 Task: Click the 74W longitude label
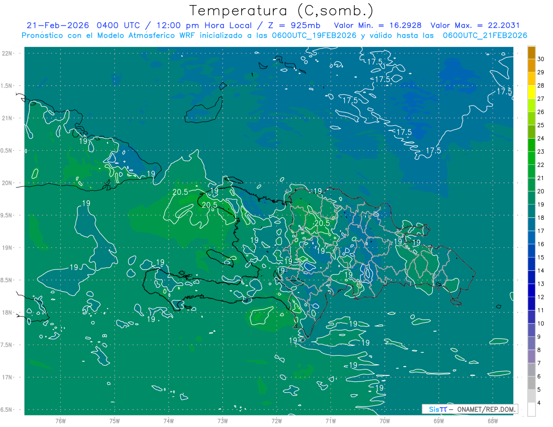[169, 421]
